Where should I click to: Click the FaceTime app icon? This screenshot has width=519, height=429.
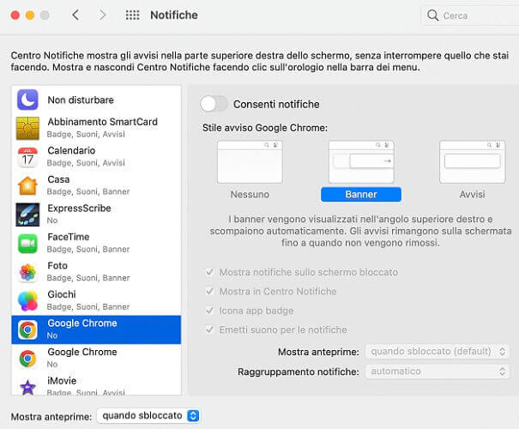(x=27, y=244)
